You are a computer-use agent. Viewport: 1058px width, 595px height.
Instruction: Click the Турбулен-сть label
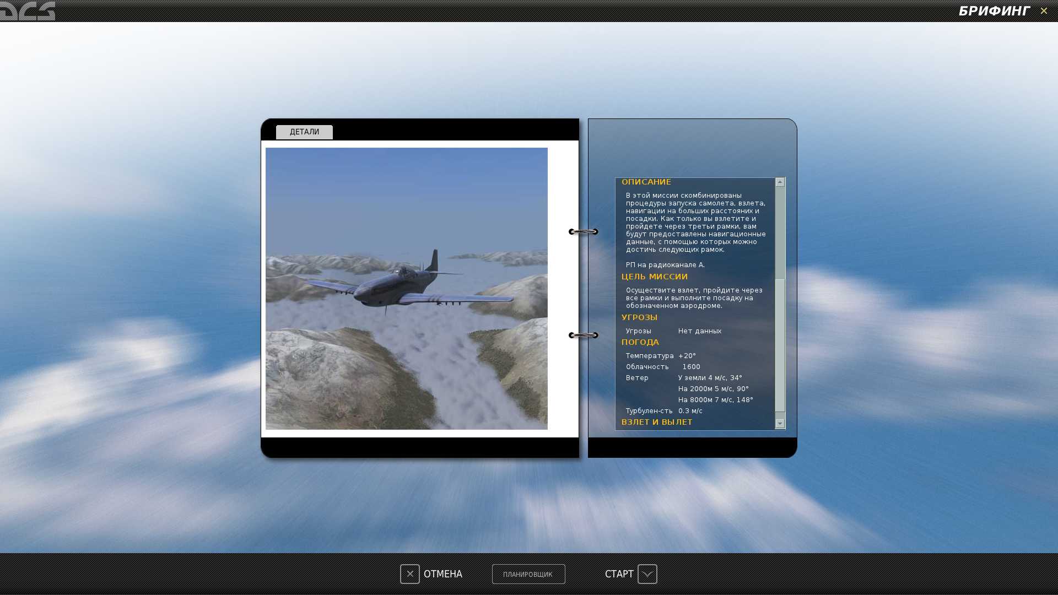tap(649, 411)
